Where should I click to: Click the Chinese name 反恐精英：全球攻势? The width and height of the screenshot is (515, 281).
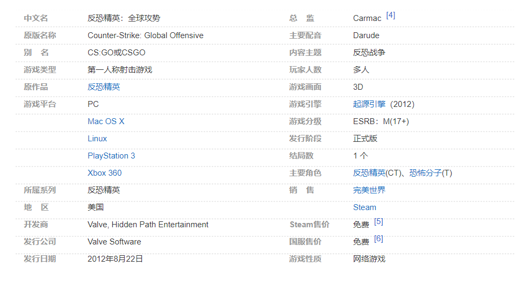124,18
